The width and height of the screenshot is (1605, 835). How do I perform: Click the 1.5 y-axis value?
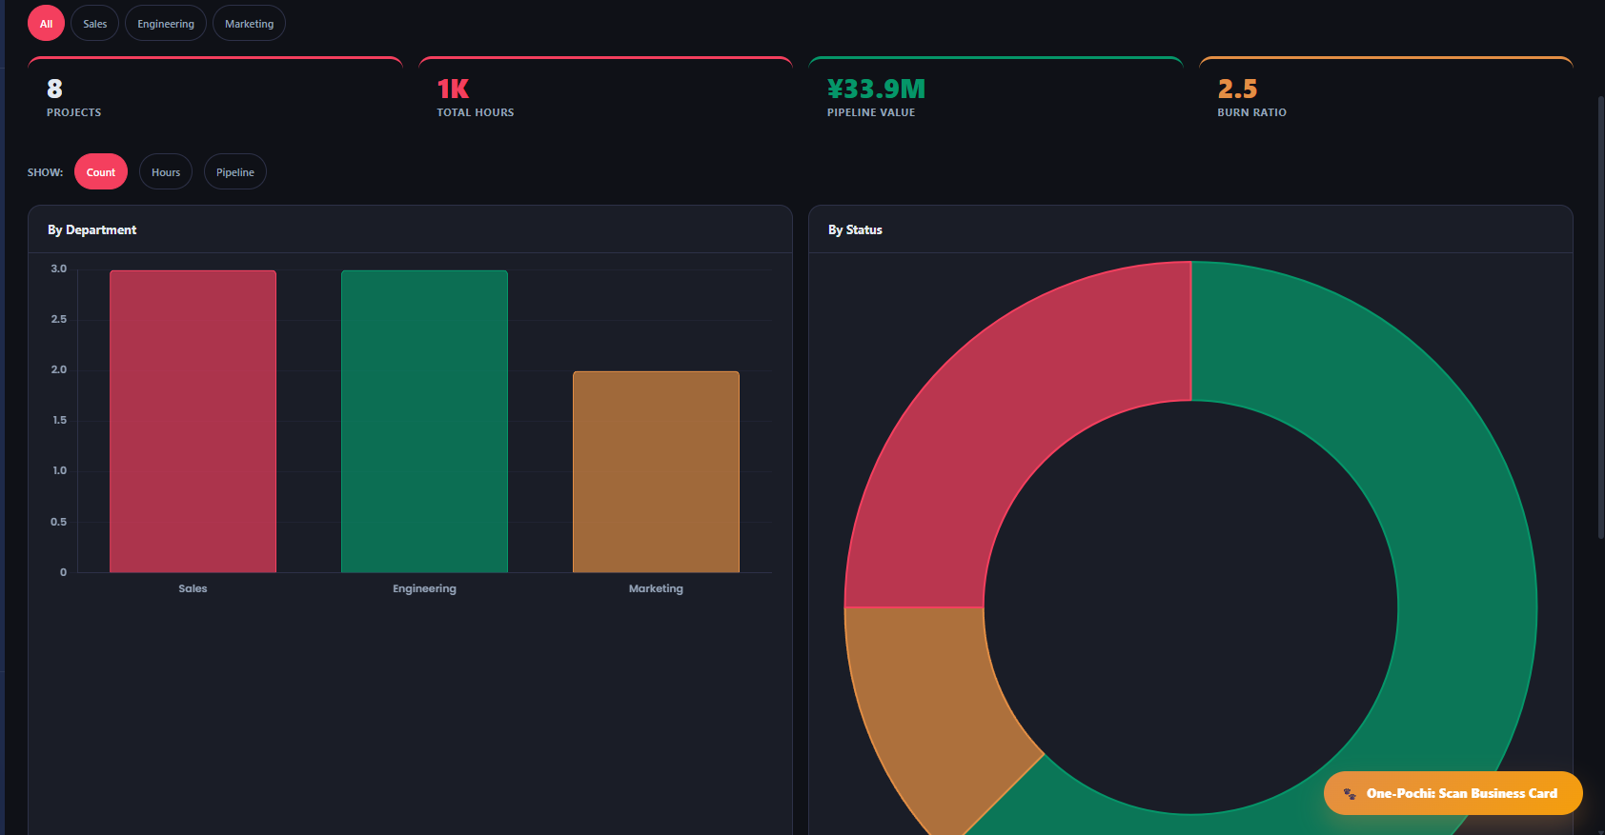(x=59, y=420)
